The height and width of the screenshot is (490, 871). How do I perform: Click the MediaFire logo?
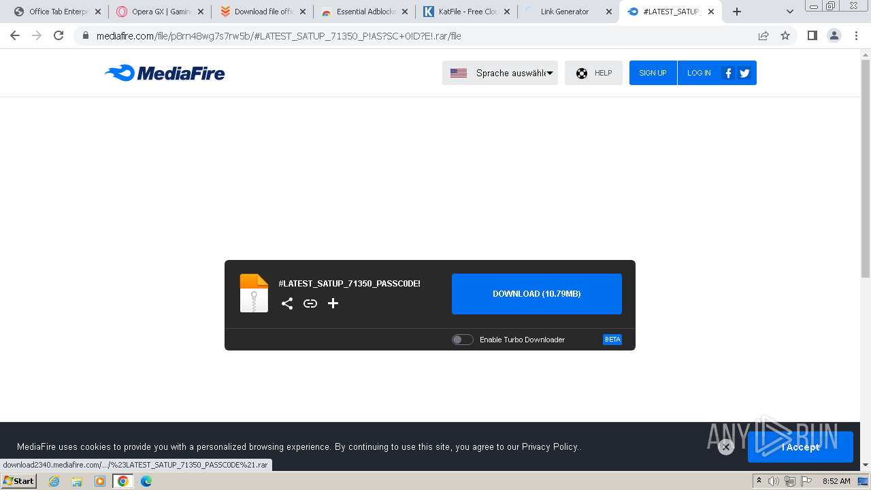point(165,73)
